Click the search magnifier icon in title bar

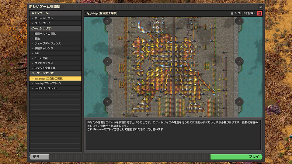[x=261, y=7]
